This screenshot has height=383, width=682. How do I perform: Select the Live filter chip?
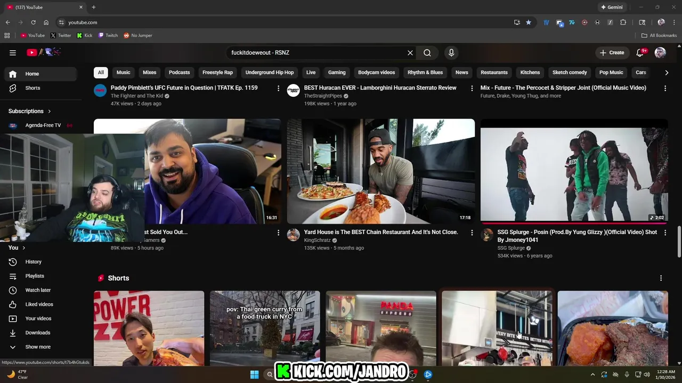point(311,72)
